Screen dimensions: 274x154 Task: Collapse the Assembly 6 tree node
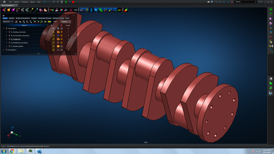click(4, 28)
